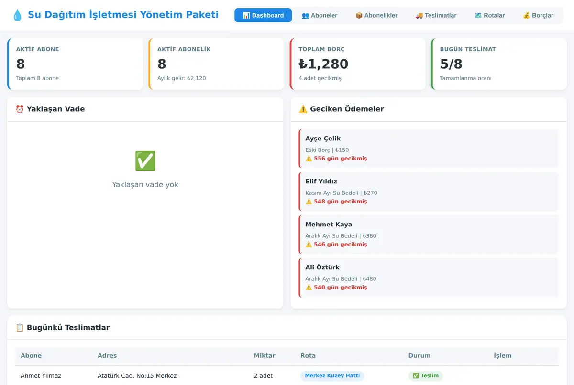Viewport: 574px width, 385px height.
Task: Click the clipboard icon beside Bugünkü Teslimatlar
Action: click(x=20, y=328)
